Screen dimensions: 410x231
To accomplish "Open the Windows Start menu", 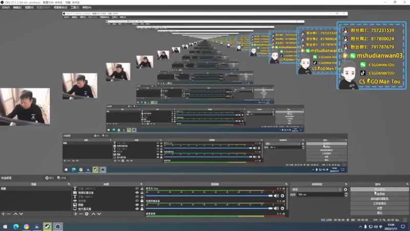I will (5, 226).
